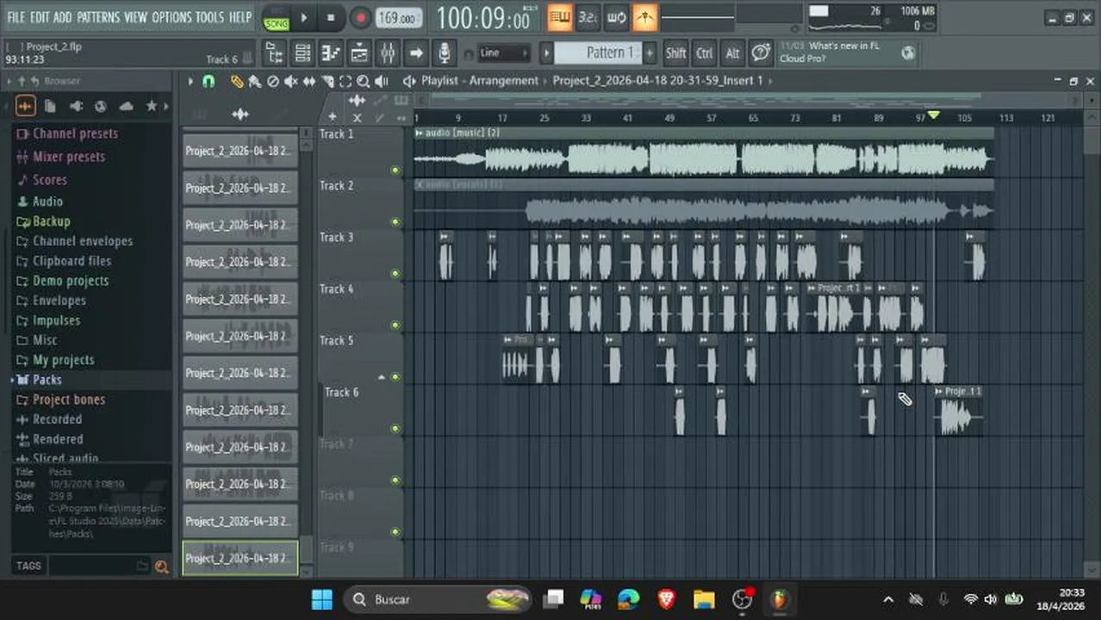This screenshot has height=620, width=1101.
Task: Select the browser All tab waveform icon
Action: [x=25, y=106]
